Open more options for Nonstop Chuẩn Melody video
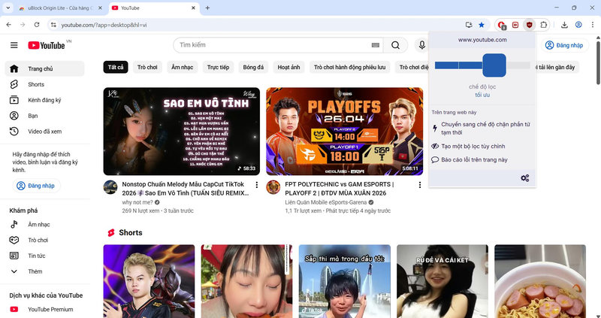The height and width of the screenshot is (318, 601). click(x=257, y=185)
